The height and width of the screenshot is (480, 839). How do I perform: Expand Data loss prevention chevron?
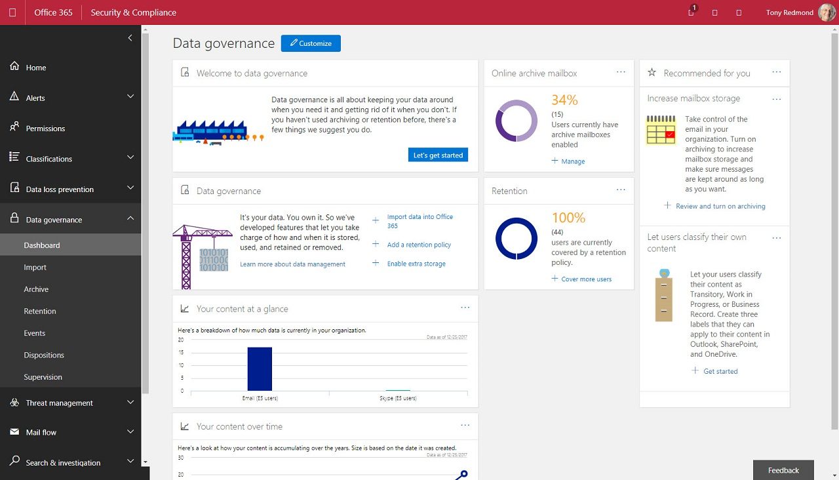pos(130,188)
